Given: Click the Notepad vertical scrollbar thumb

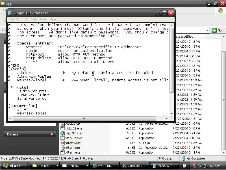Looking at the screenshot, I should (172, 60).
